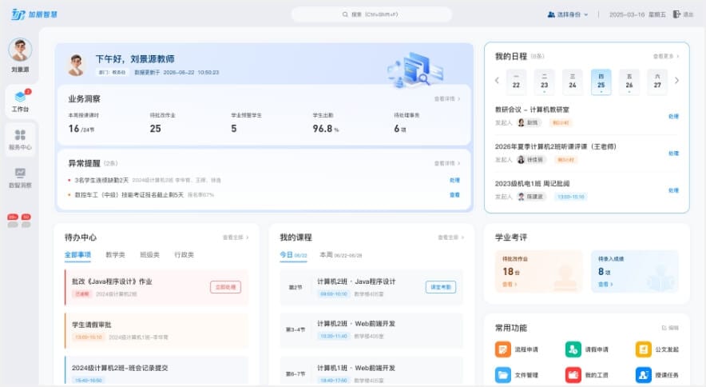Select the 行政类 tab in 待办中心
Viewport: 706px width, 387px height.
click(x=184, y=255)
